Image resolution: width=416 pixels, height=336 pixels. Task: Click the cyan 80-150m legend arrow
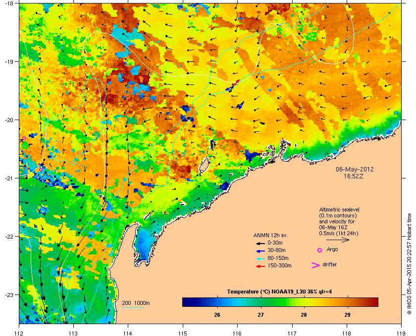[260, 258]
